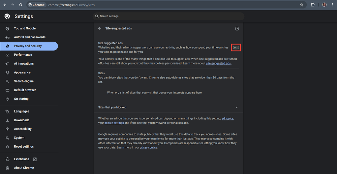
Task: Open the Extensions puzzle icon in toolbar
Action: [x=313, y=5]
